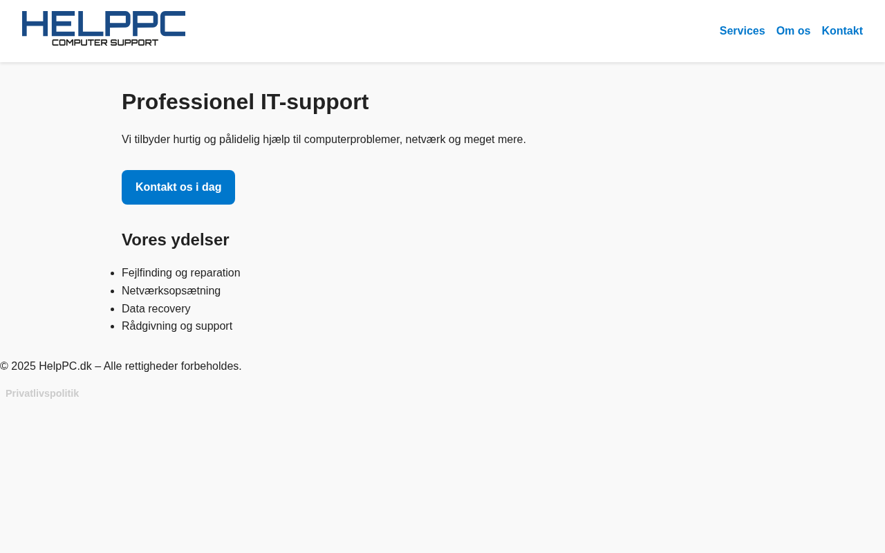Open Kontakt in the top navigation
The image size is (885, 553).
coord(841,31)
